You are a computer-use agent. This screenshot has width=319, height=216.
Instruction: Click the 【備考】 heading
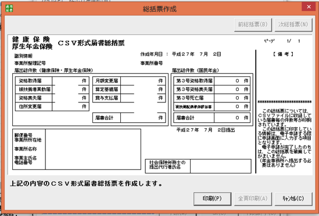point(283,54)
